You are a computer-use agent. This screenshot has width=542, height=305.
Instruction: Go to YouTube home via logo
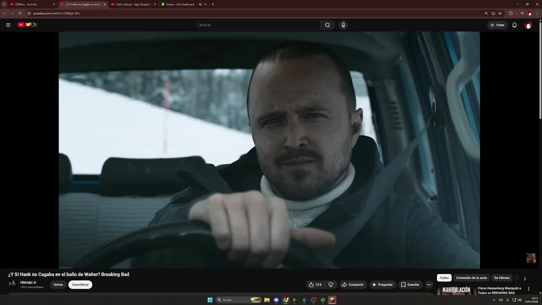[28, 25]
